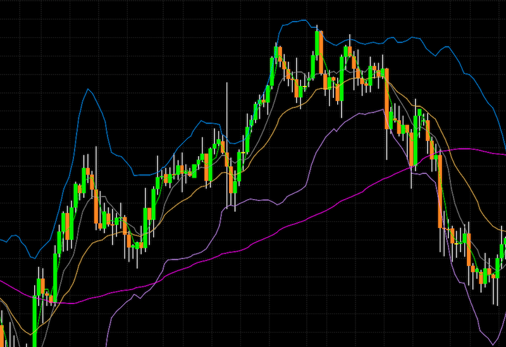506x347 pixels.
Task: Click the green candle at the far right edge
Action: tap(502, 252)
